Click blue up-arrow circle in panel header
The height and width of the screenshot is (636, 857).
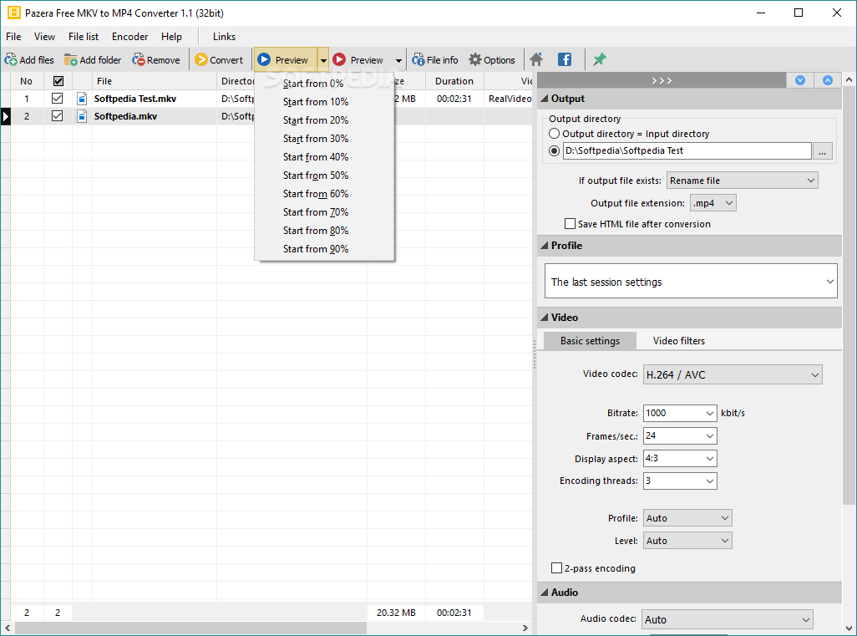828,80
